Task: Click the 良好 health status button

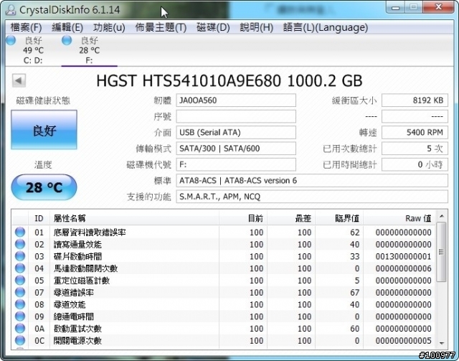Action: click(44, 130)
